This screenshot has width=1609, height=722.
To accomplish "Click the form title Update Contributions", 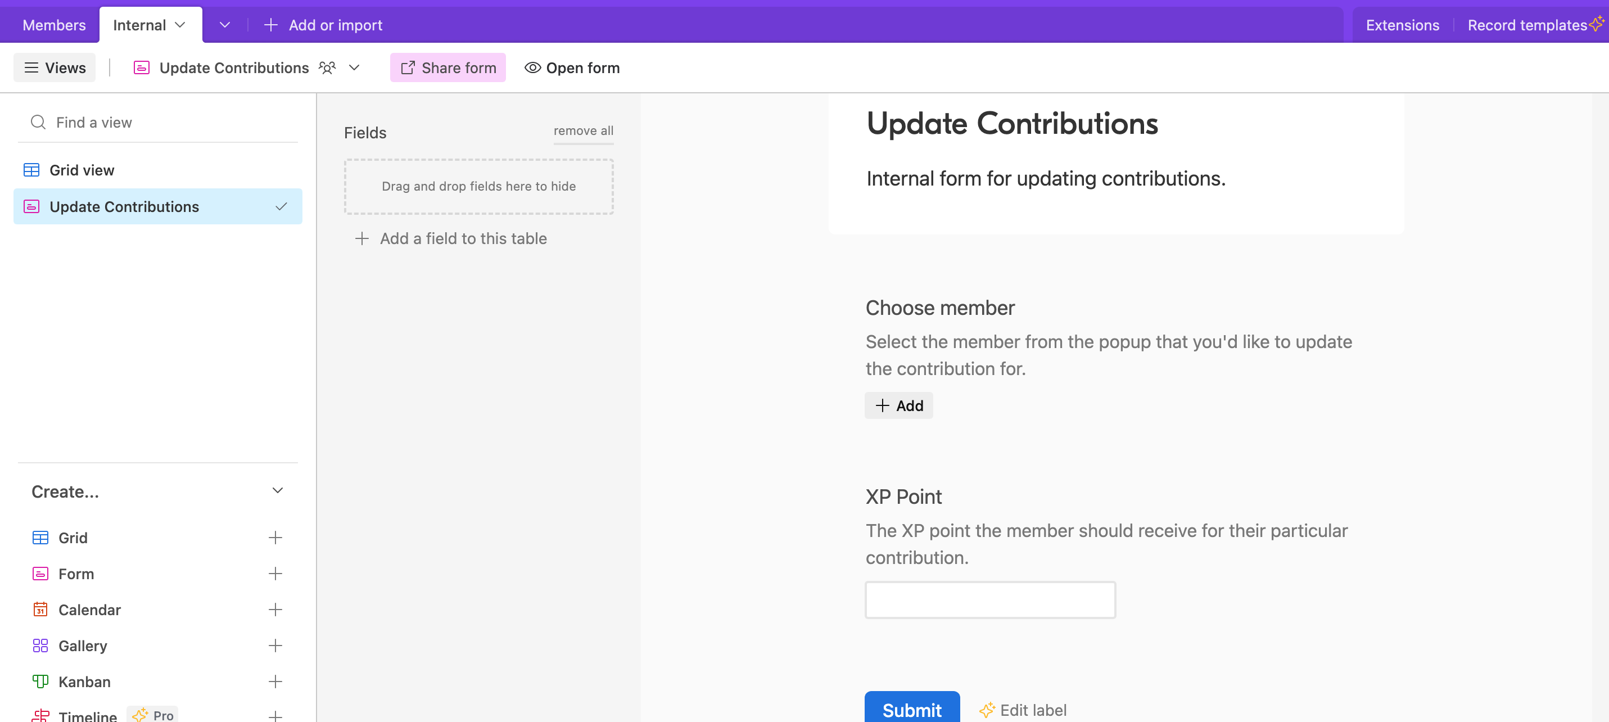I will tap(1012, 124).
